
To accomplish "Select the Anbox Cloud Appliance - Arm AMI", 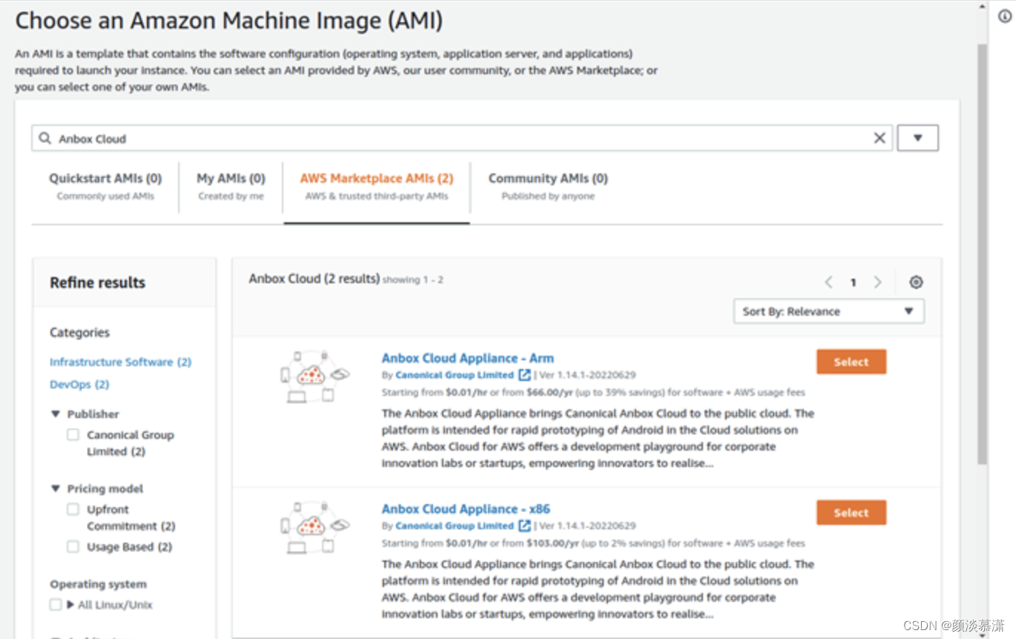I will click(x=851, y=362).
